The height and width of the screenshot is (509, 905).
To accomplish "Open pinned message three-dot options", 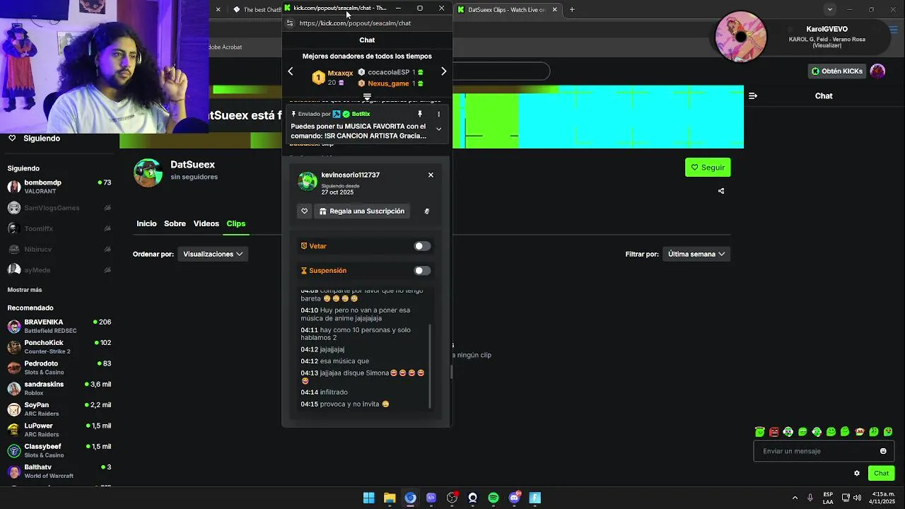I will 438,114.
